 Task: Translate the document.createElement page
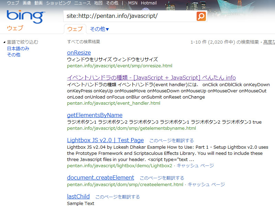tap(162, 178)
